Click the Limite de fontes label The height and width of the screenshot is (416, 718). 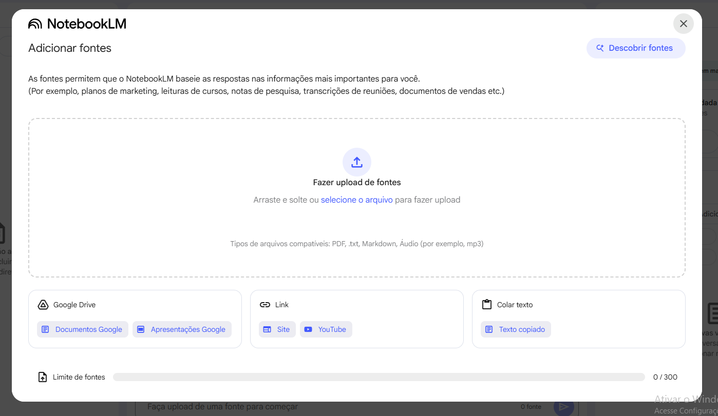pyautogui.click(x=79, y=377)
